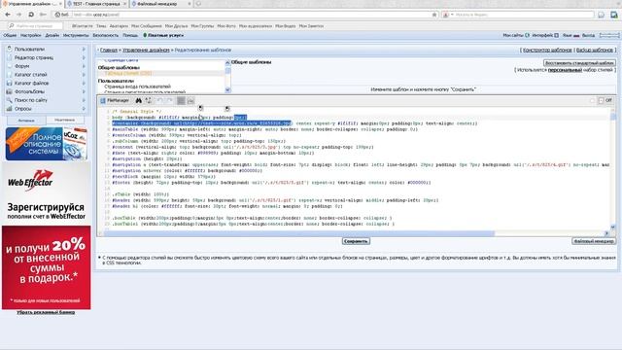The image size is (622, 350).
Task: Open the search engine dropdown arrow
Action: click(x=452, y=15)
